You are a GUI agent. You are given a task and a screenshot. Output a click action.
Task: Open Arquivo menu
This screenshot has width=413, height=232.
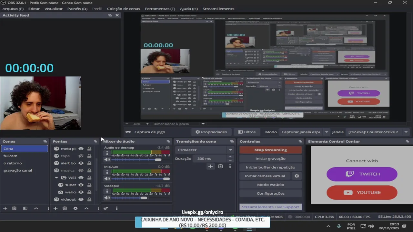13,9
